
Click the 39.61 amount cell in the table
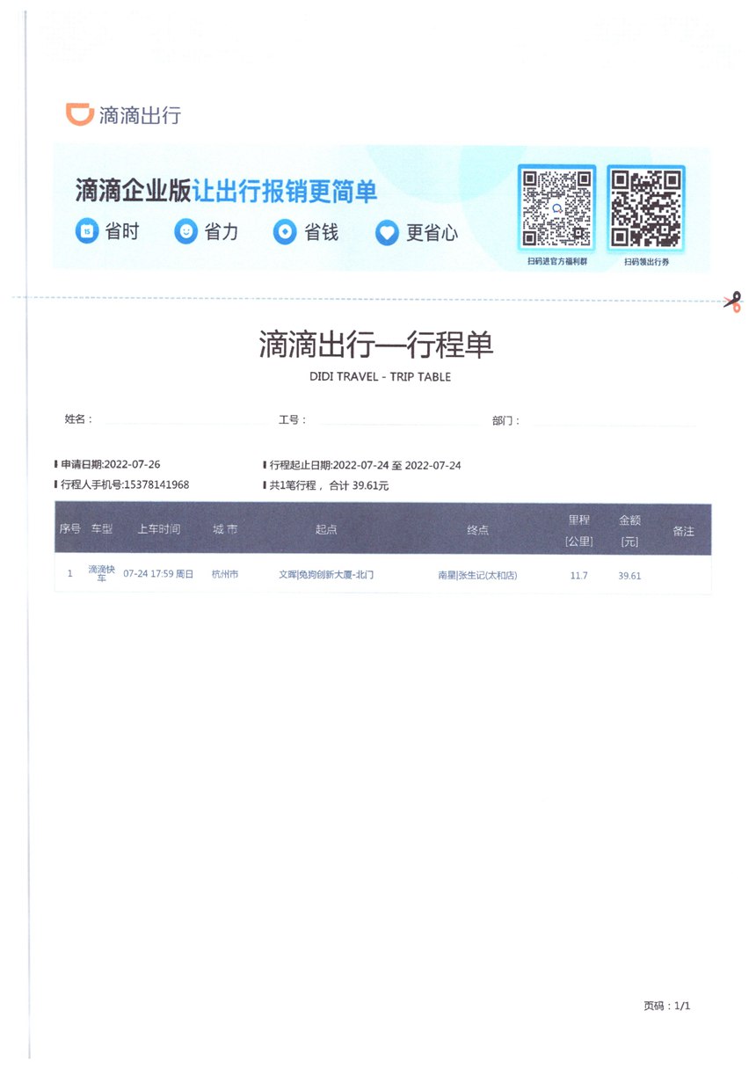coord(629,575)
